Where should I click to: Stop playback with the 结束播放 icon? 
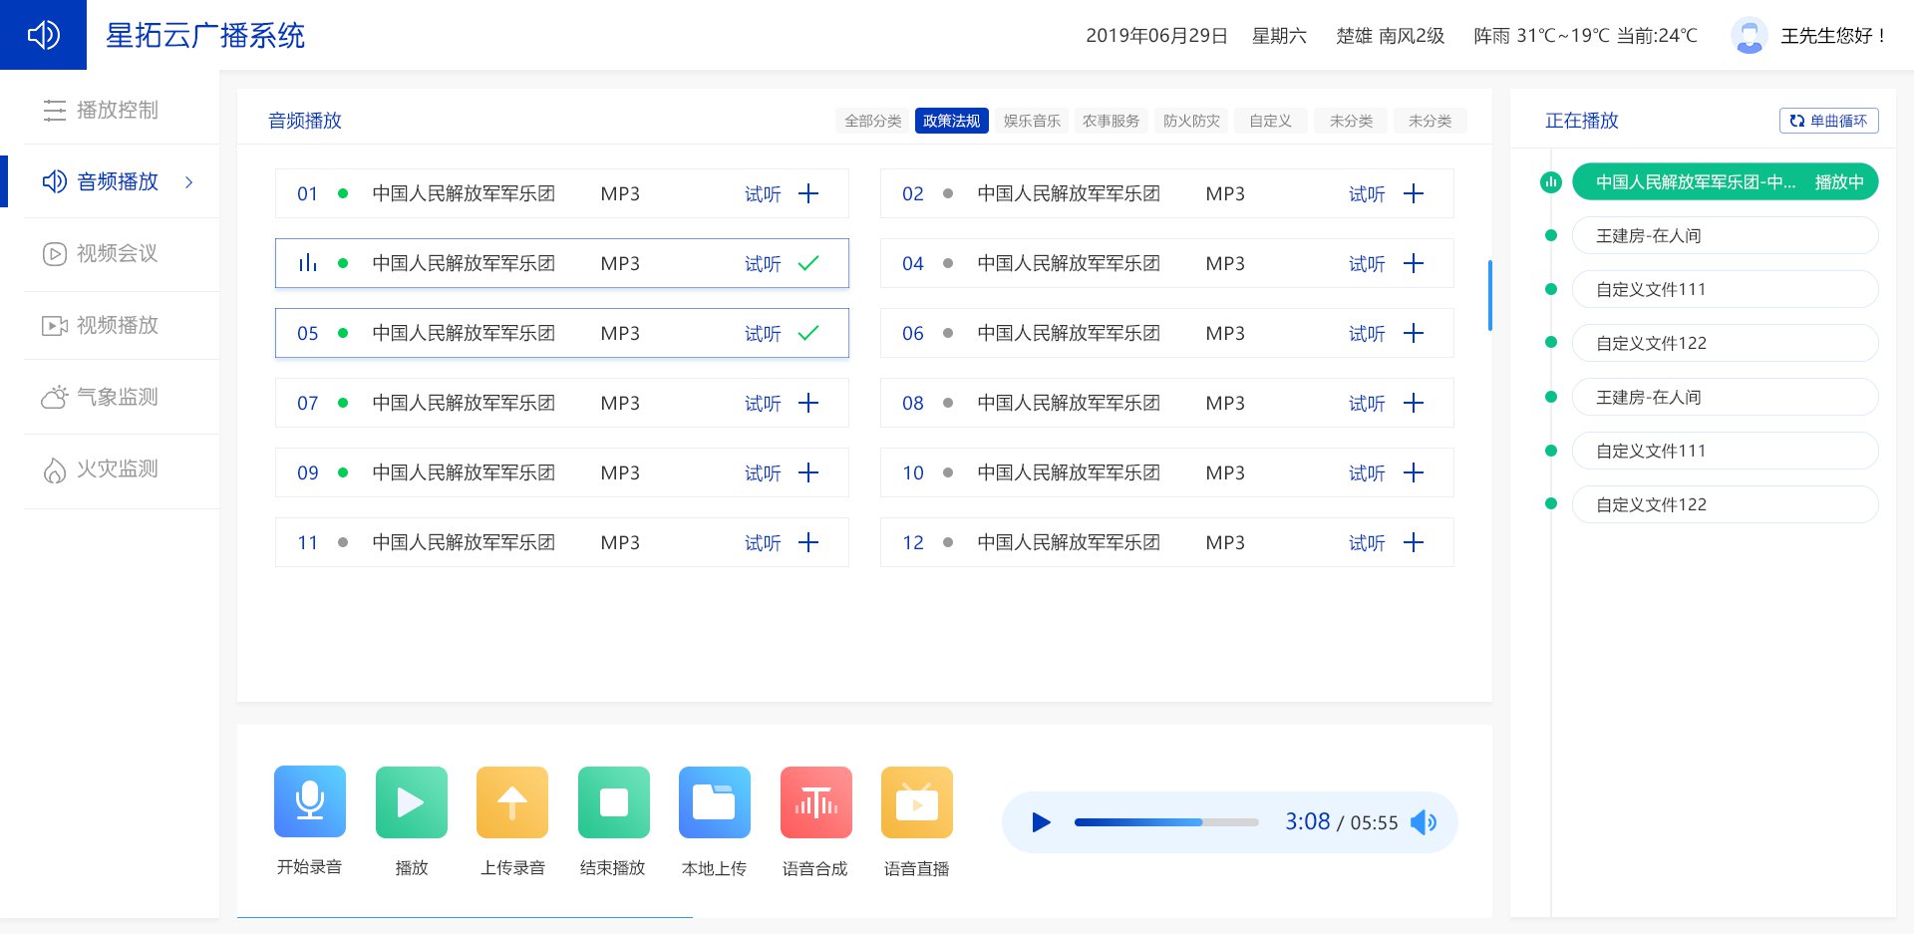coord(614,801)
